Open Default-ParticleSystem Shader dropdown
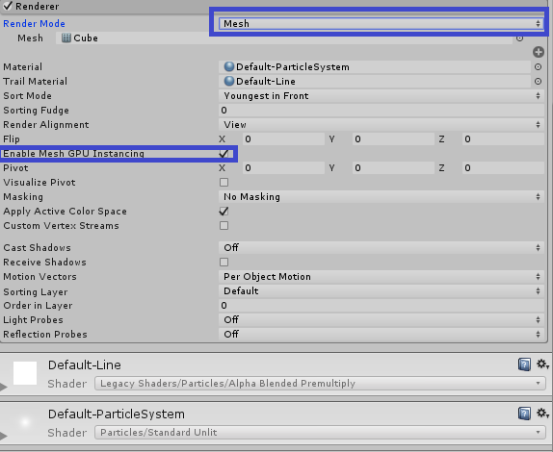This screenshot has height=452, width=553. 320,433
